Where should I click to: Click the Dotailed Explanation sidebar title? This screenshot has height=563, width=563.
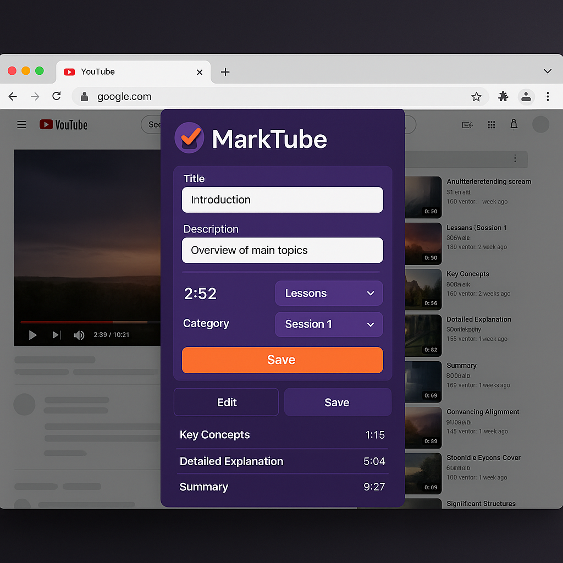479,319
